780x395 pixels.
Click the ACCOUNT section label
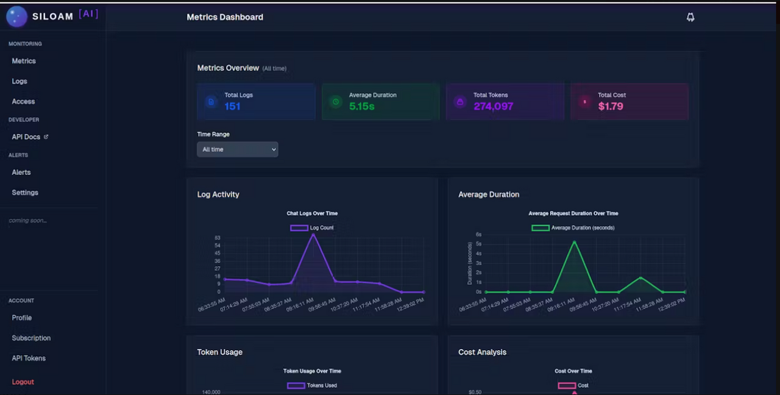(21, 301)
